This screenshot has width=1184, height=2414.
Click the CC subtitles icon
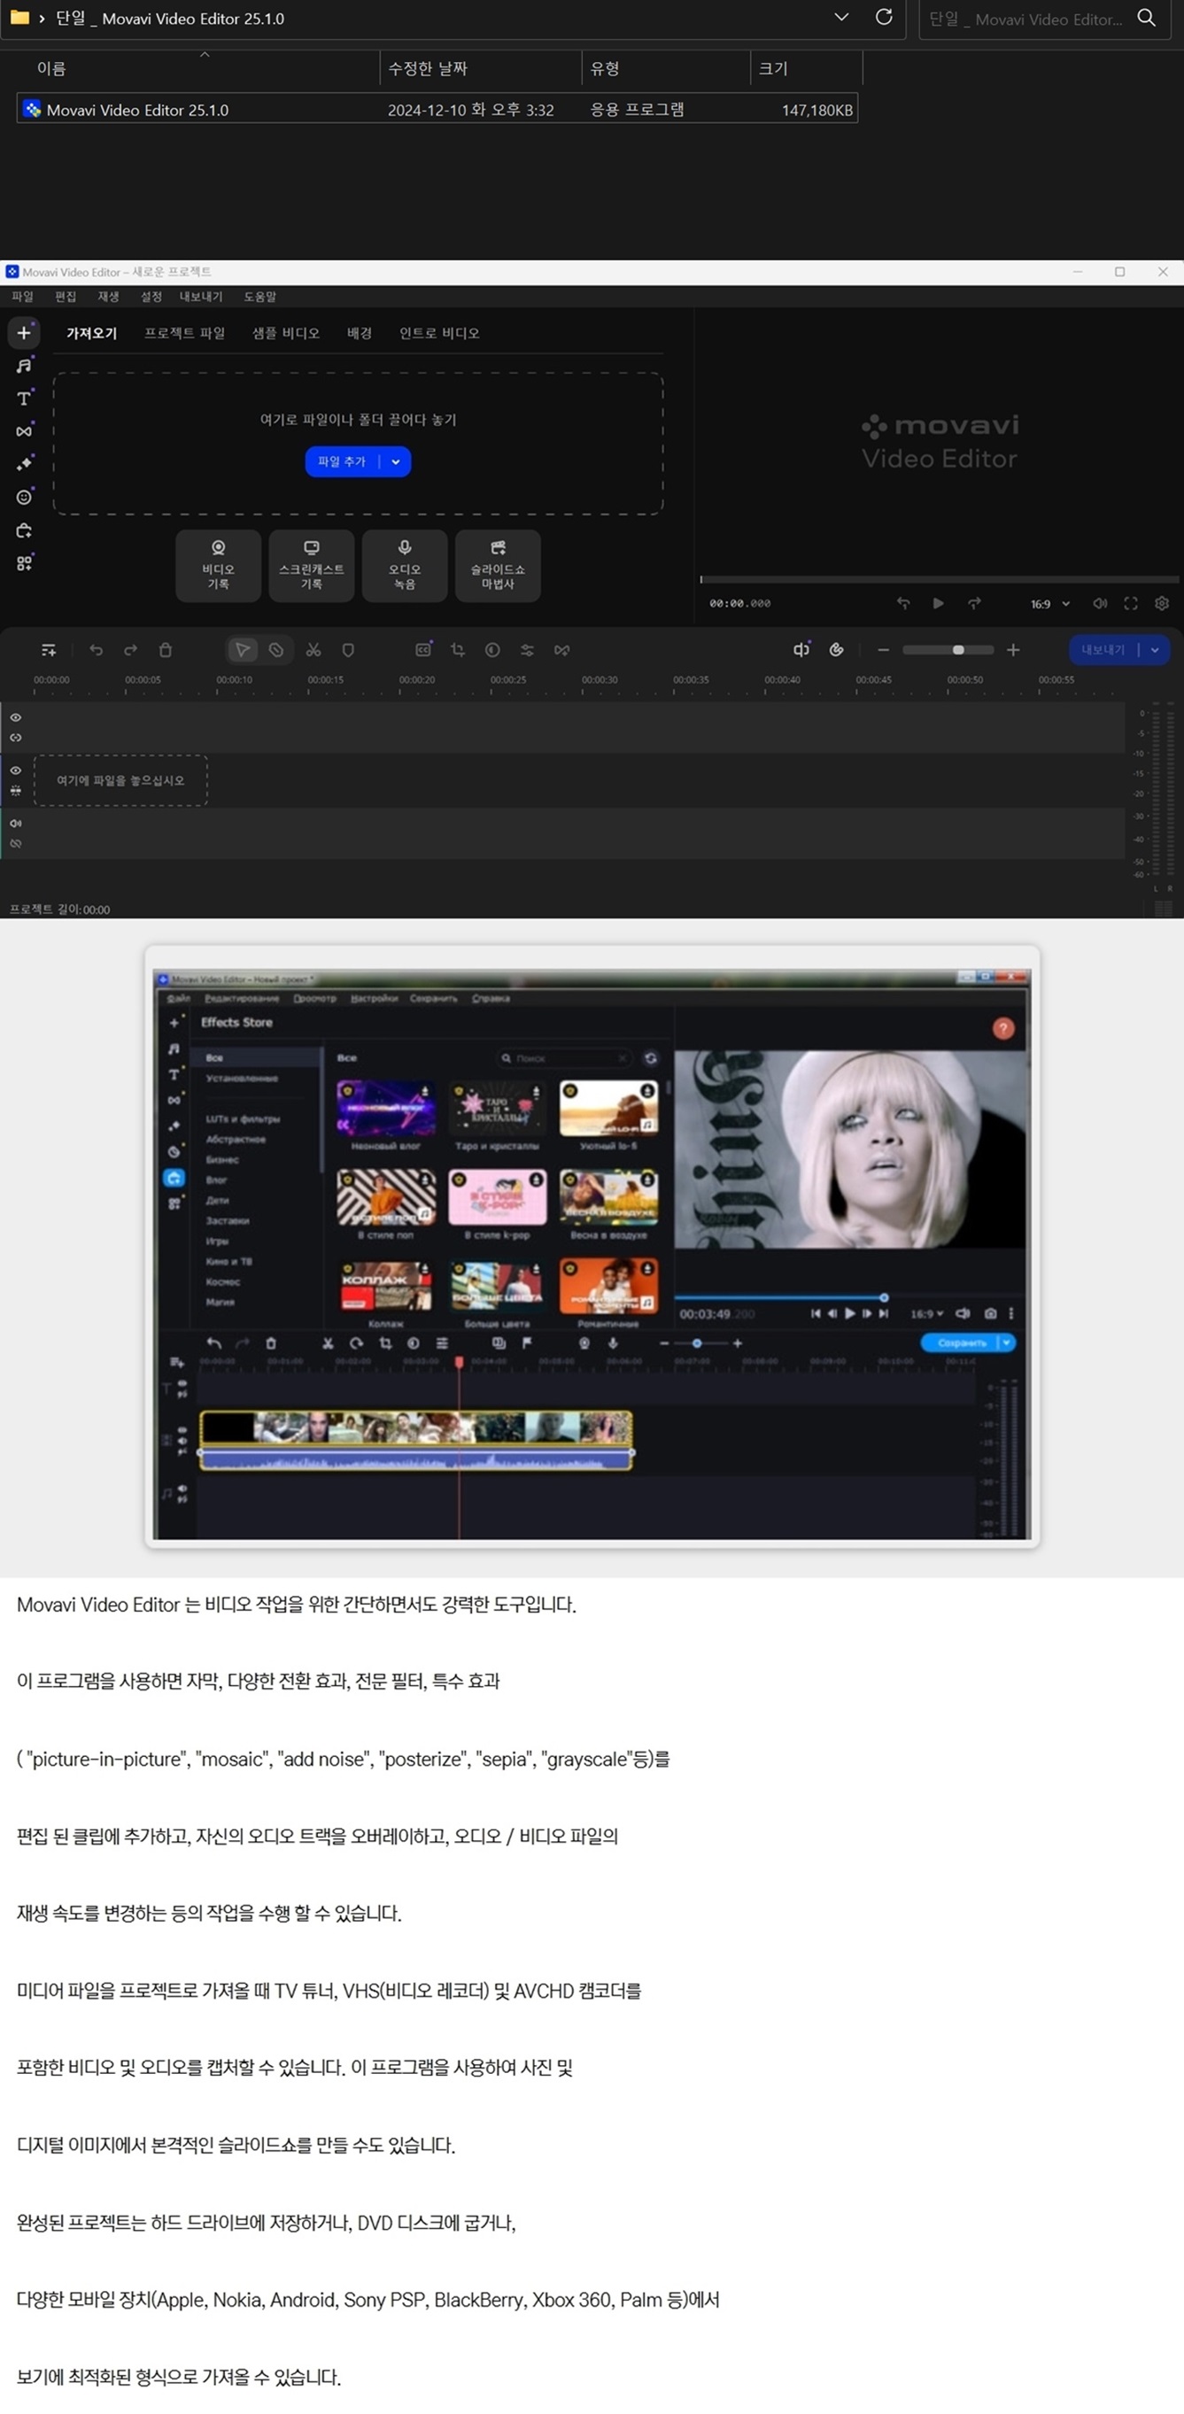[423, 649]
